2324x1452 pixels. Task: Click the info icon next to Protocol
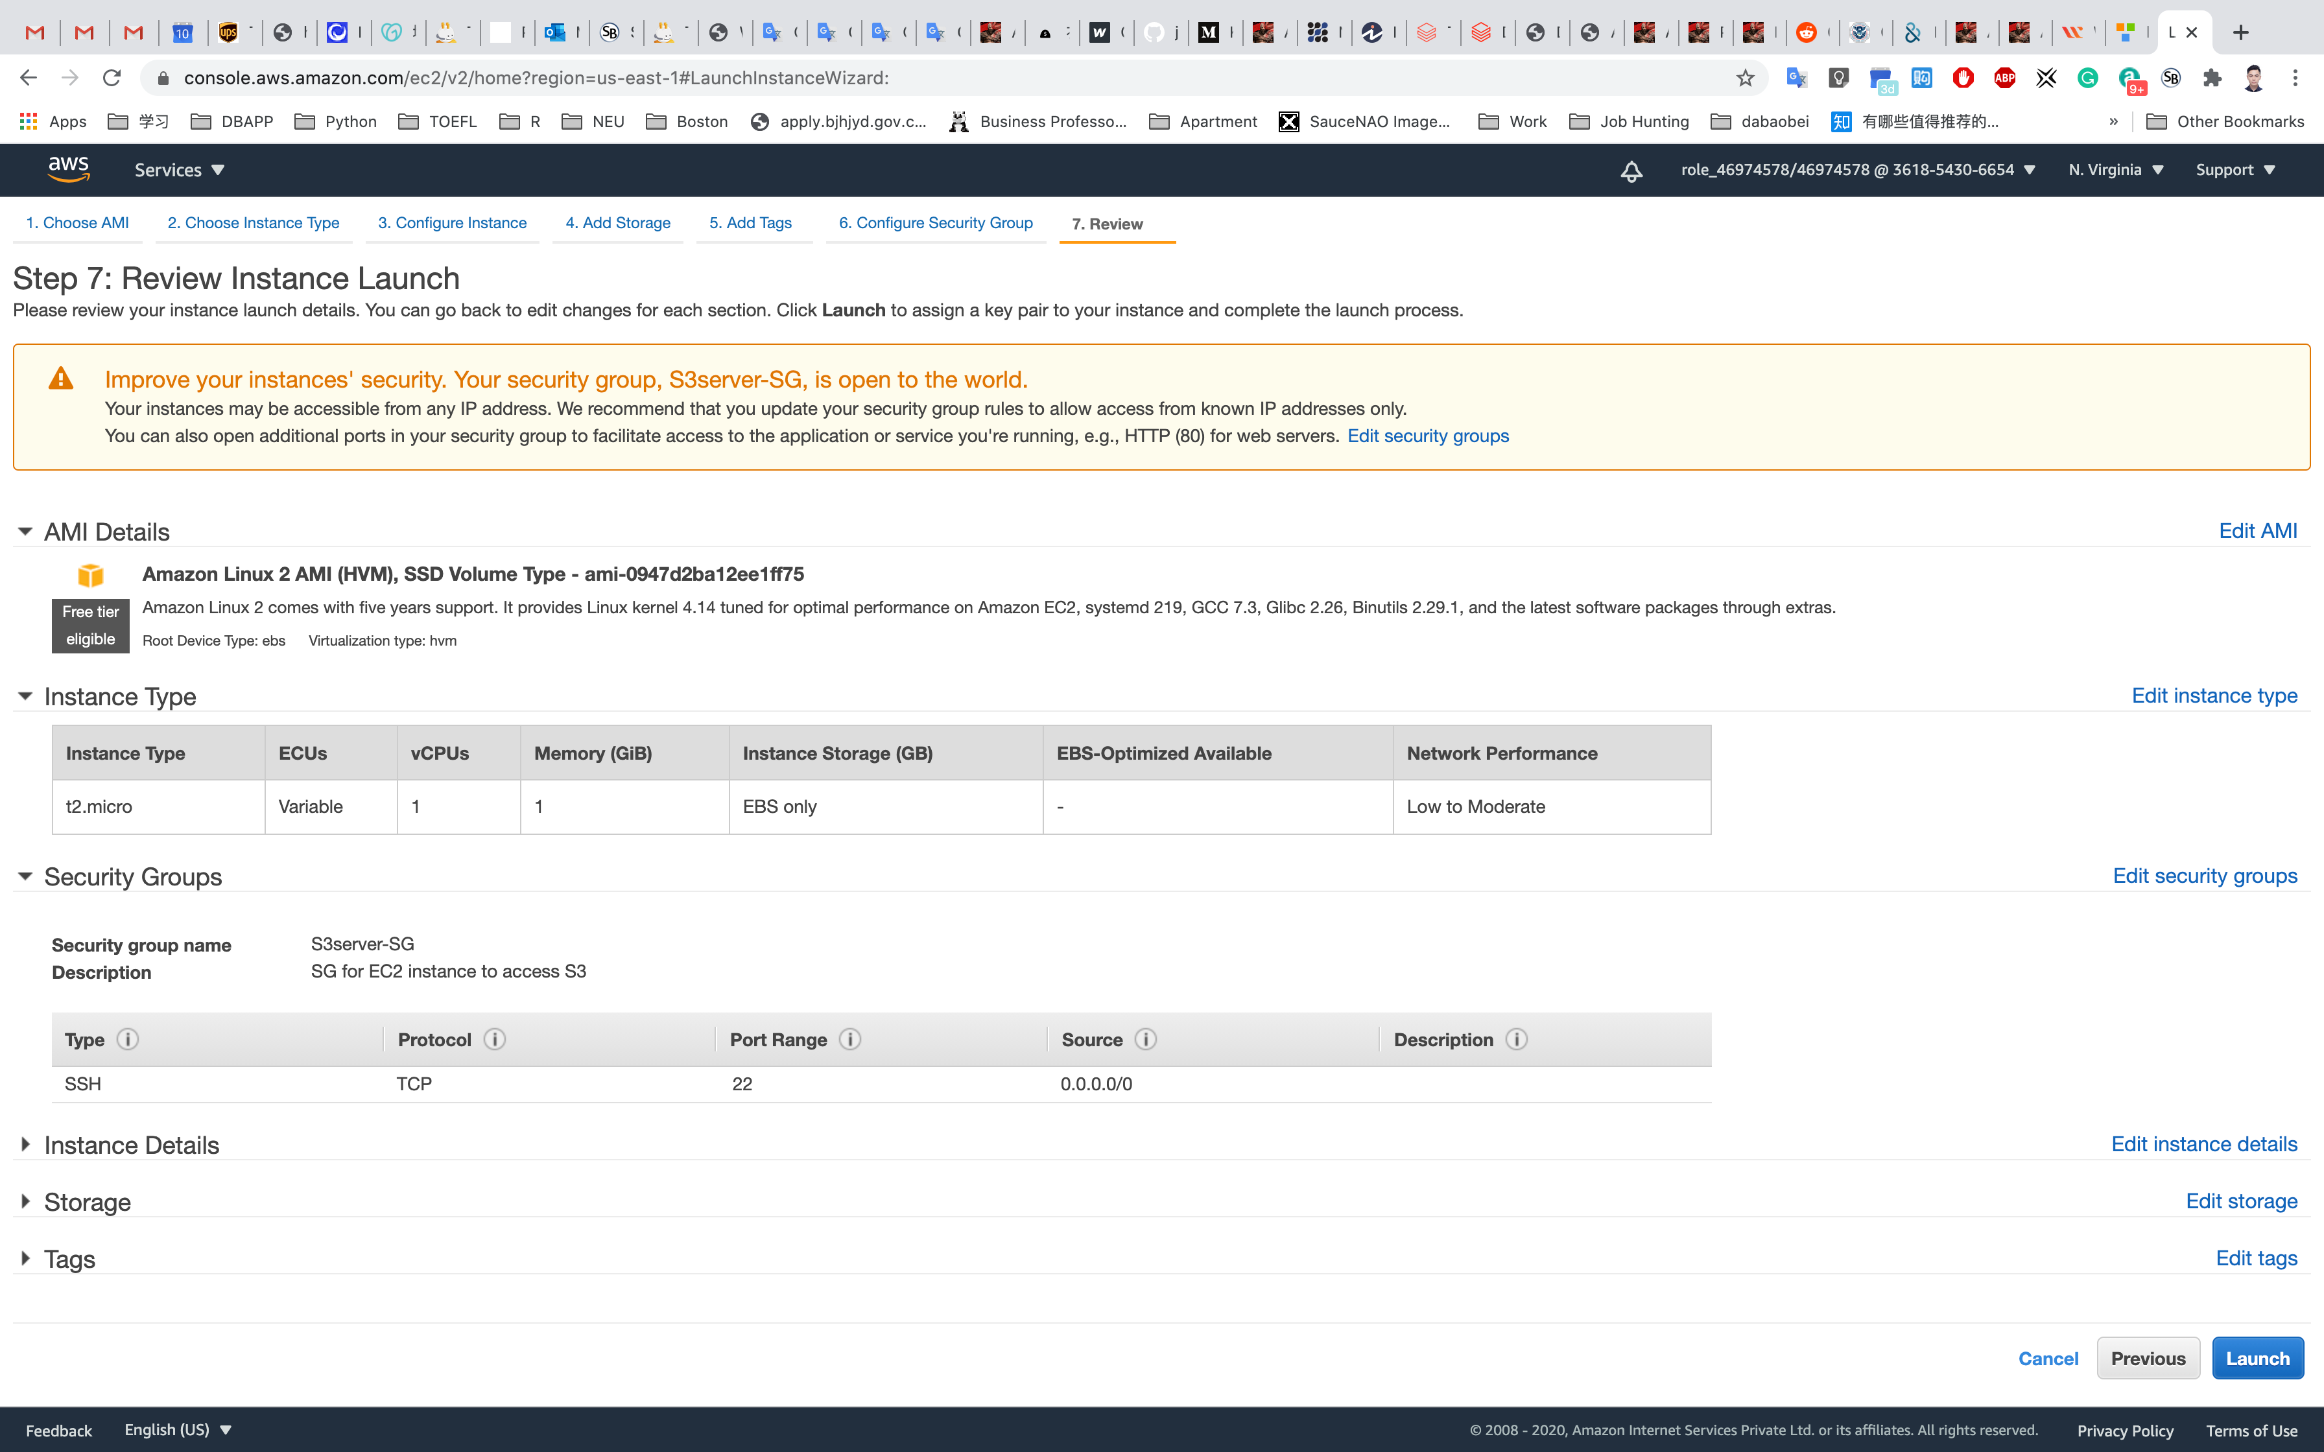(495, 1039)
